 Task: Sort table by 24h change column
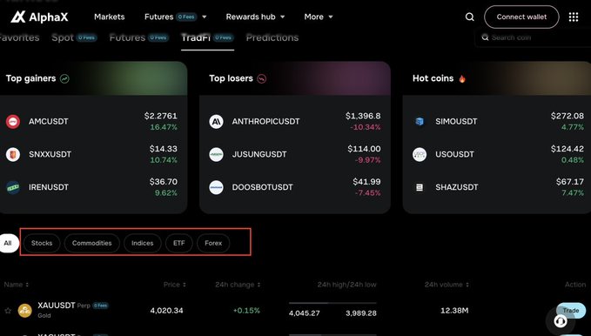click(238, 285)
